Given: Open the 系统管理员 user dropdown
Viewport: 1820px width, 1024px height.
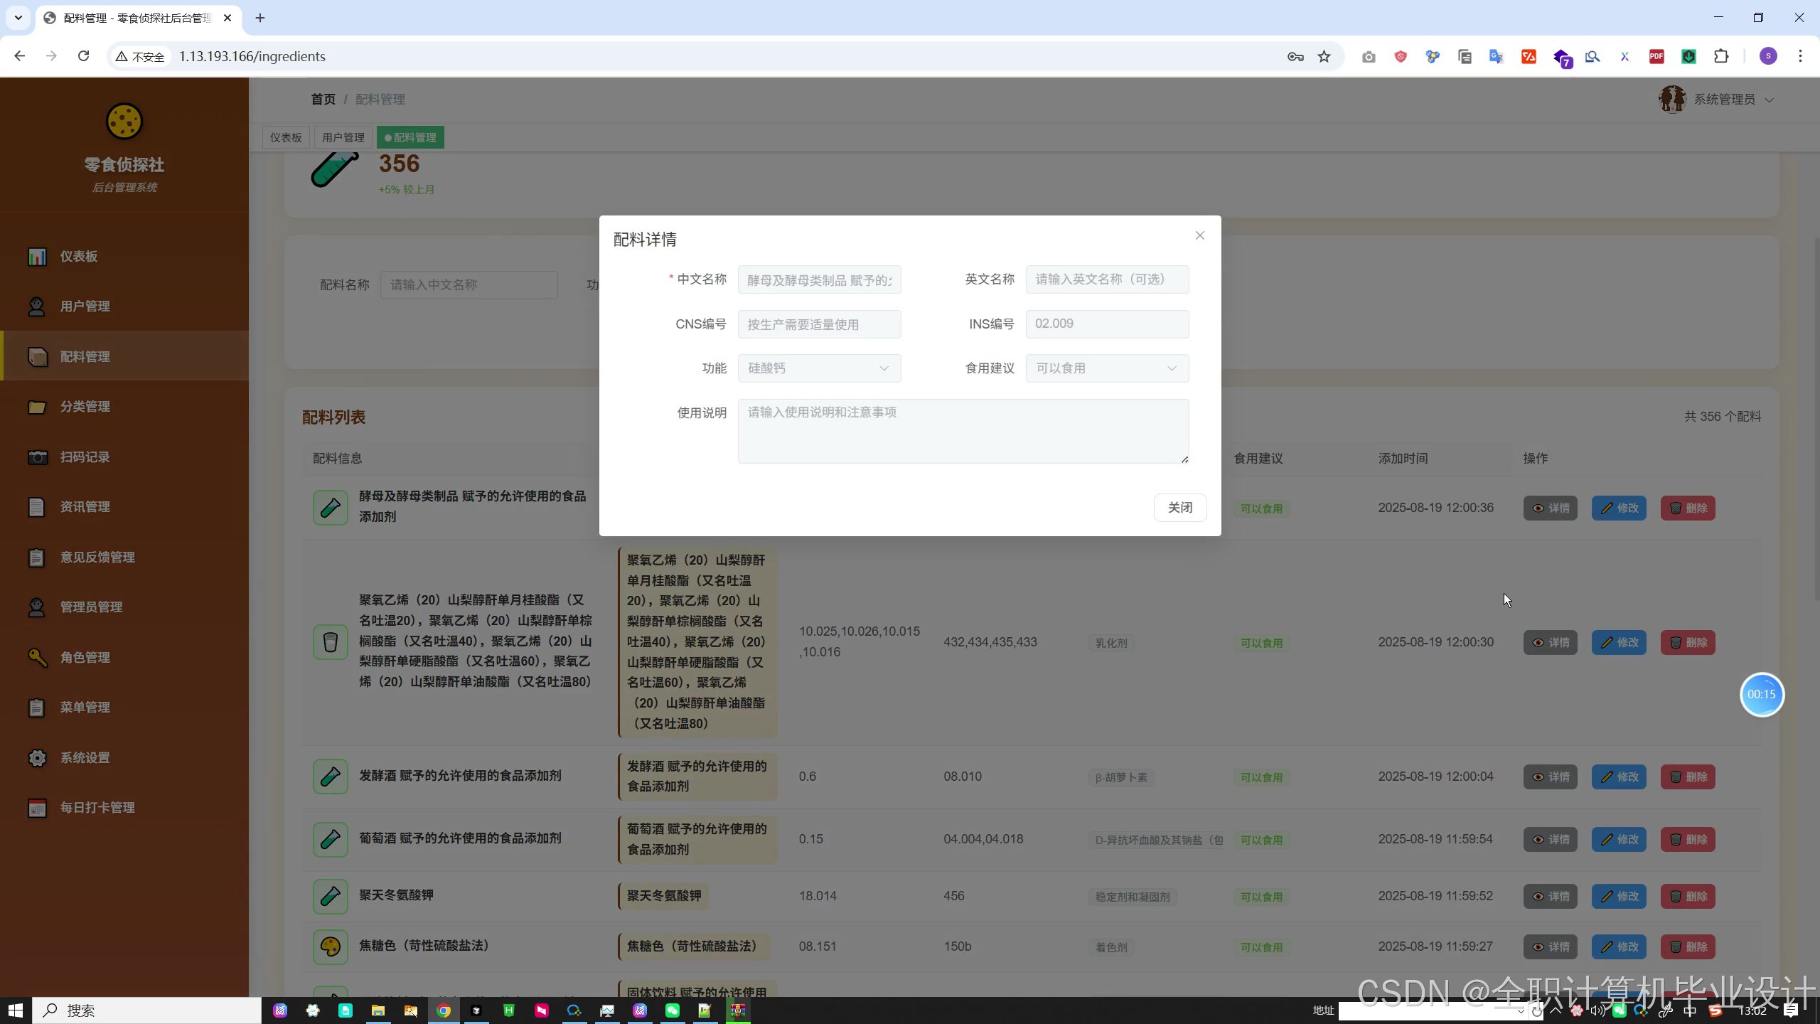Looking at the screenshot, I should coord(1724,100).
